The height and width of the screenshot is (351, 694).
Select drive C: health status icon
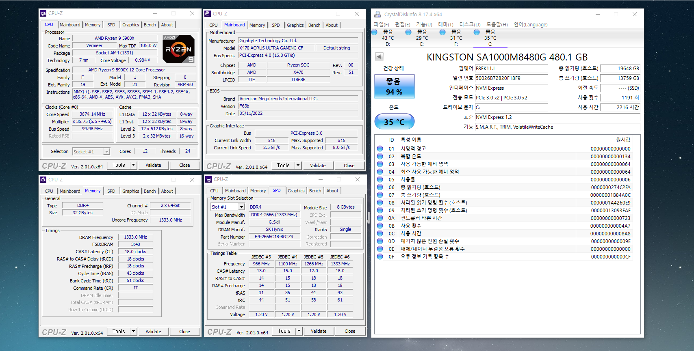pos(477,32)
